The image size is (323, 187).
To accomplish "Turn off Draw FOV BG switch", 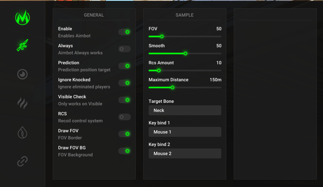I will pos(125,151).
